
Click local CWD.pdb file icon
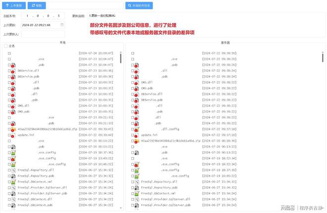pyautogui.click(x=13, y=112)
